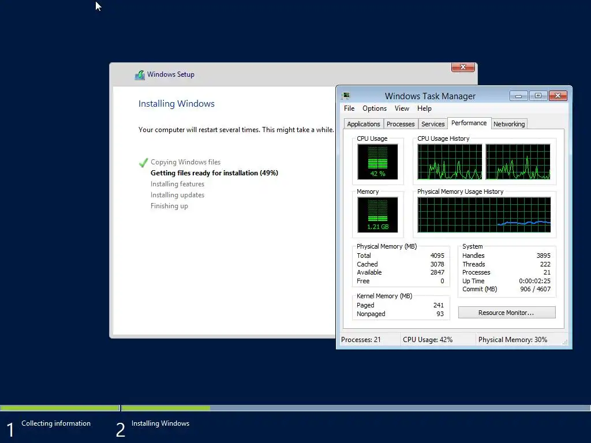Switch to the Networking tab
Image resolution: width=591 pixels, height=443 pixels.
tap(509, 124)
